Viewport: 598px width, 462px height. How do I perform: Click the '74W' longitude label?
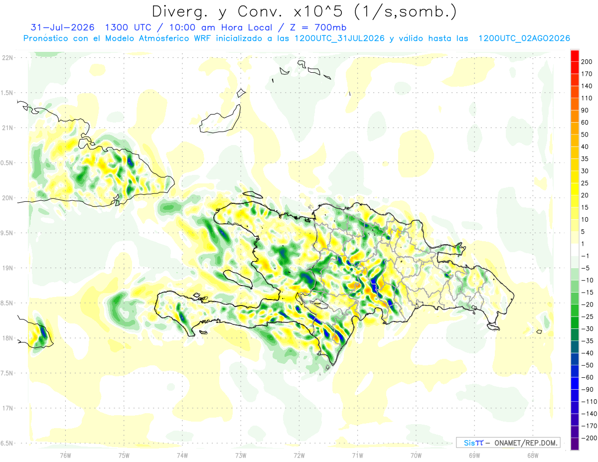point(182,456)
